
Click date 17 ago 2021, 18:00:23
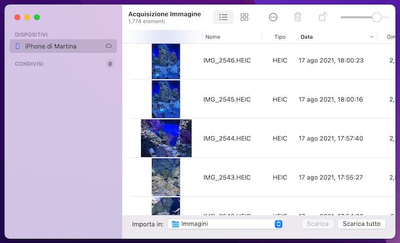pyautogui.click(x=331, y=61)
